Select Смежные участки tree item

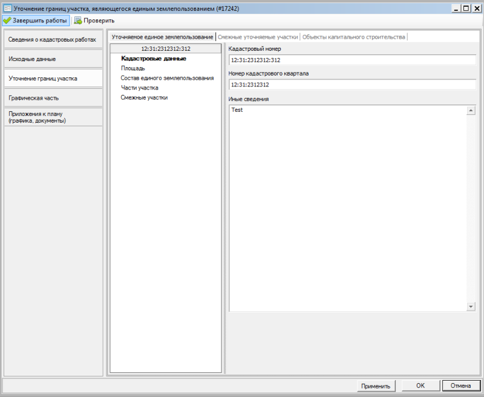coord(144,97)
